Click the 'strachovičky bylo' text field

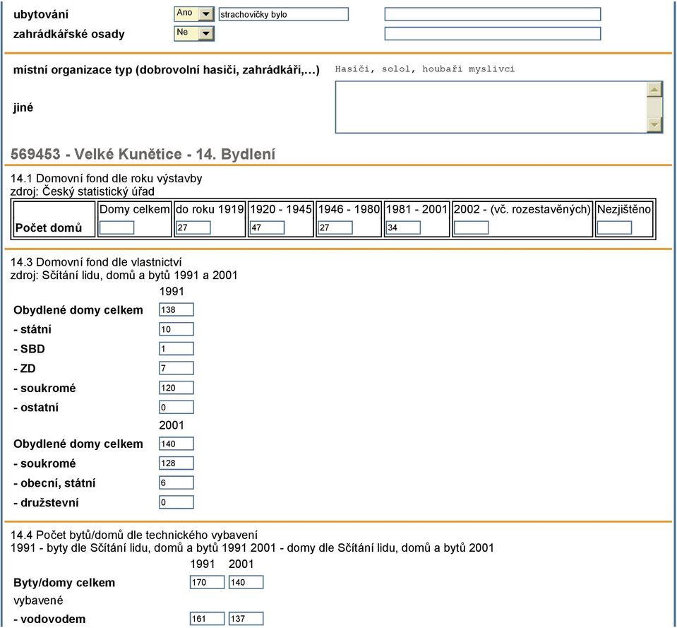(x=283, y=14)
